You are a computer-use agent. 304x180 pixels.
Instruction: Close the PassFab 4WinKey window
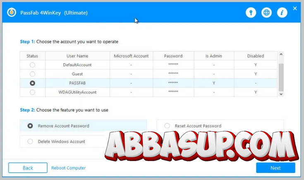(295, 8)
